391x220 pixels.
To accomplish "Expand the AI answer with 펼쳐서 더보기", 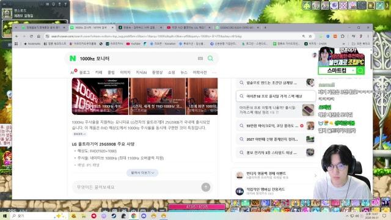I will (x=142, y=172).
